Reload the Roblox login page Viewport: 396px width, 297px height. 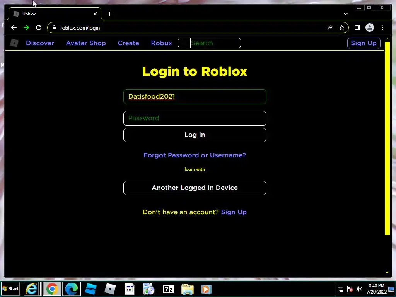39,27
